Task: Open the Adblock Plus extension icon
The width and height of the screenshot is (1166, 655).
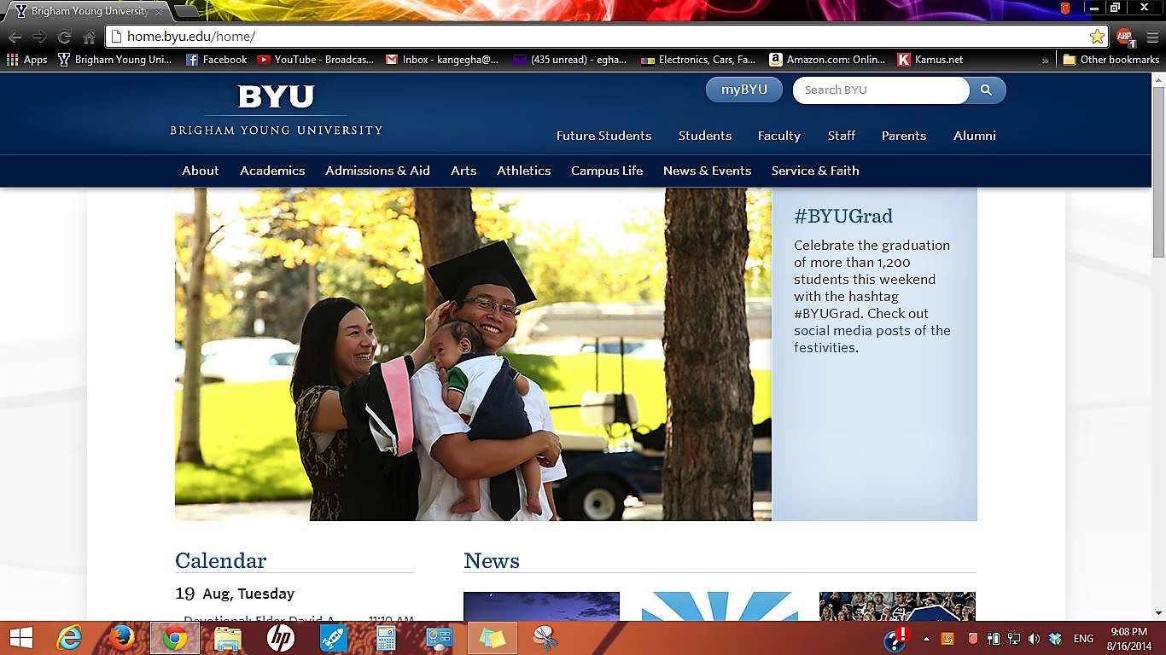Action: pos(1124,37)
